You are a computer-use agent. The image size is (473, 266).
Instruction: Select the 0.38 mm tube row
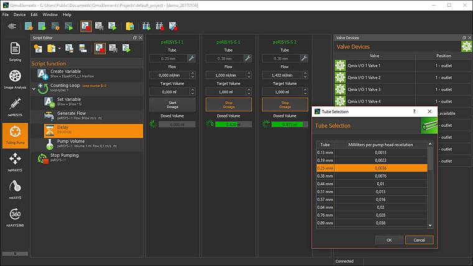point(372,175)
